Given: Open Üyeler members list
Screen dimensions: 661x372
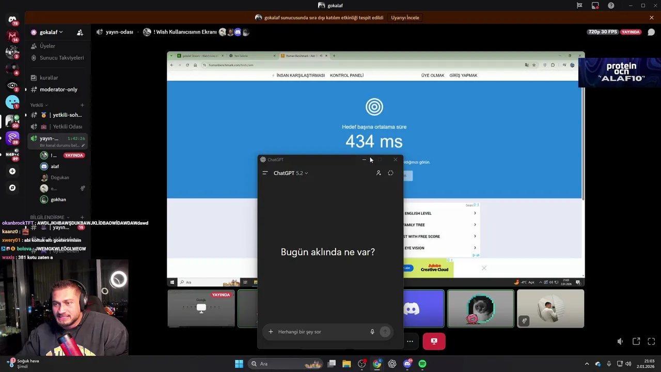Looking at the screenshot, I should click(58, 46).
